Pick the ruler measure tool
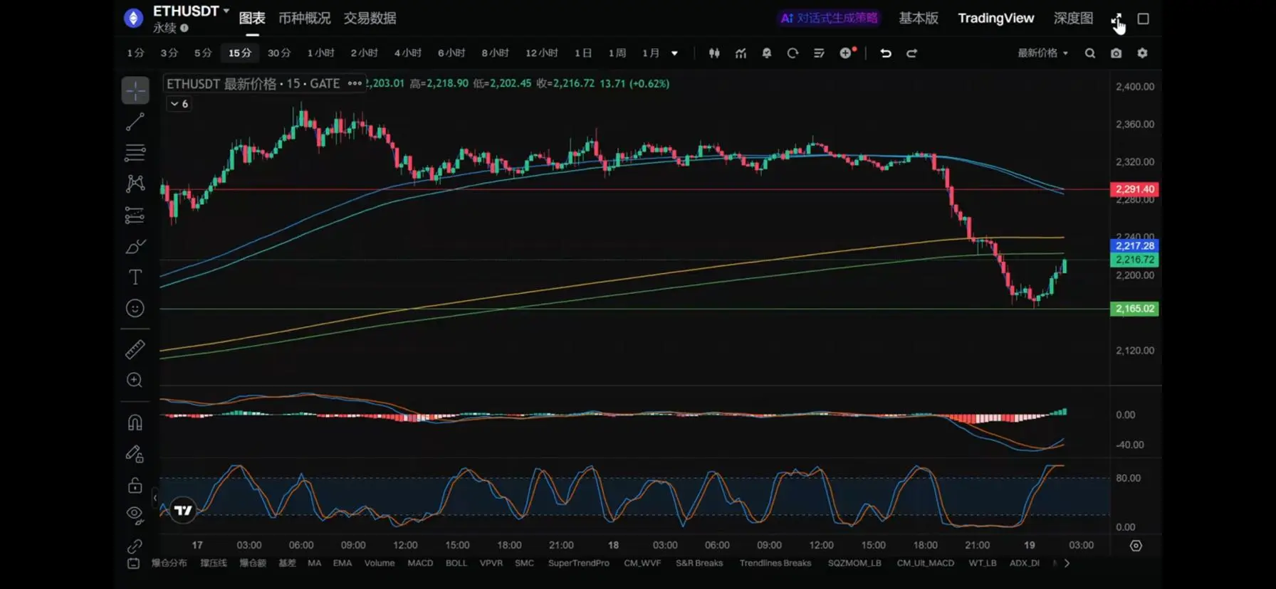 (135, 349)
